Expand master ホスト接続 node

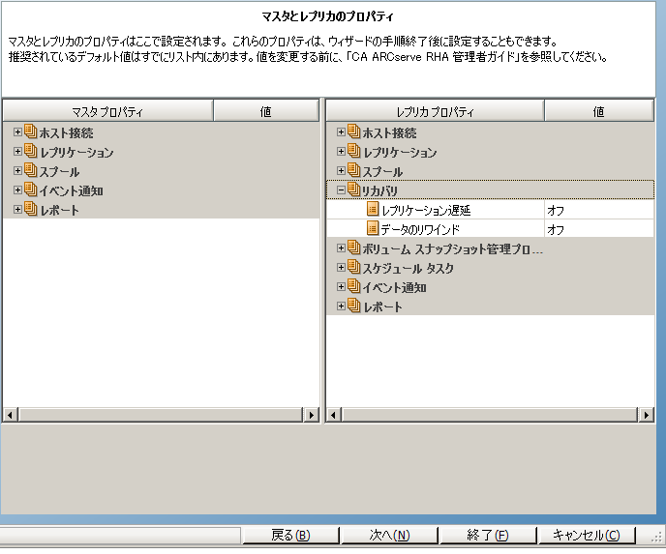click(x=17, y=131)
